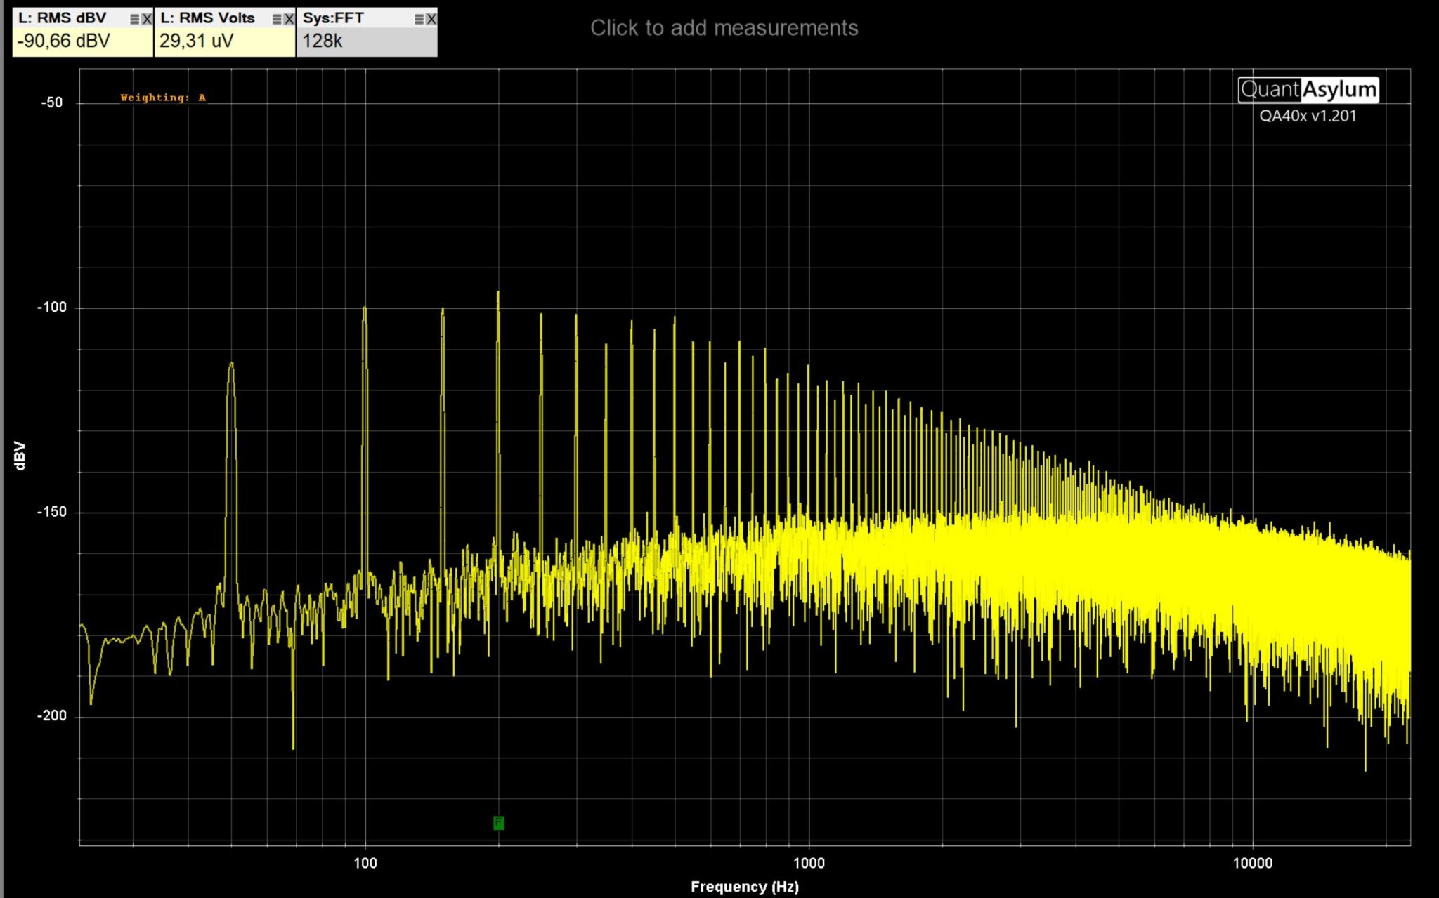Image resolution: width=1439 pixels, height=898 pixels.
Task: Click 'Click to add measurements' text
Action: (724, 27)
